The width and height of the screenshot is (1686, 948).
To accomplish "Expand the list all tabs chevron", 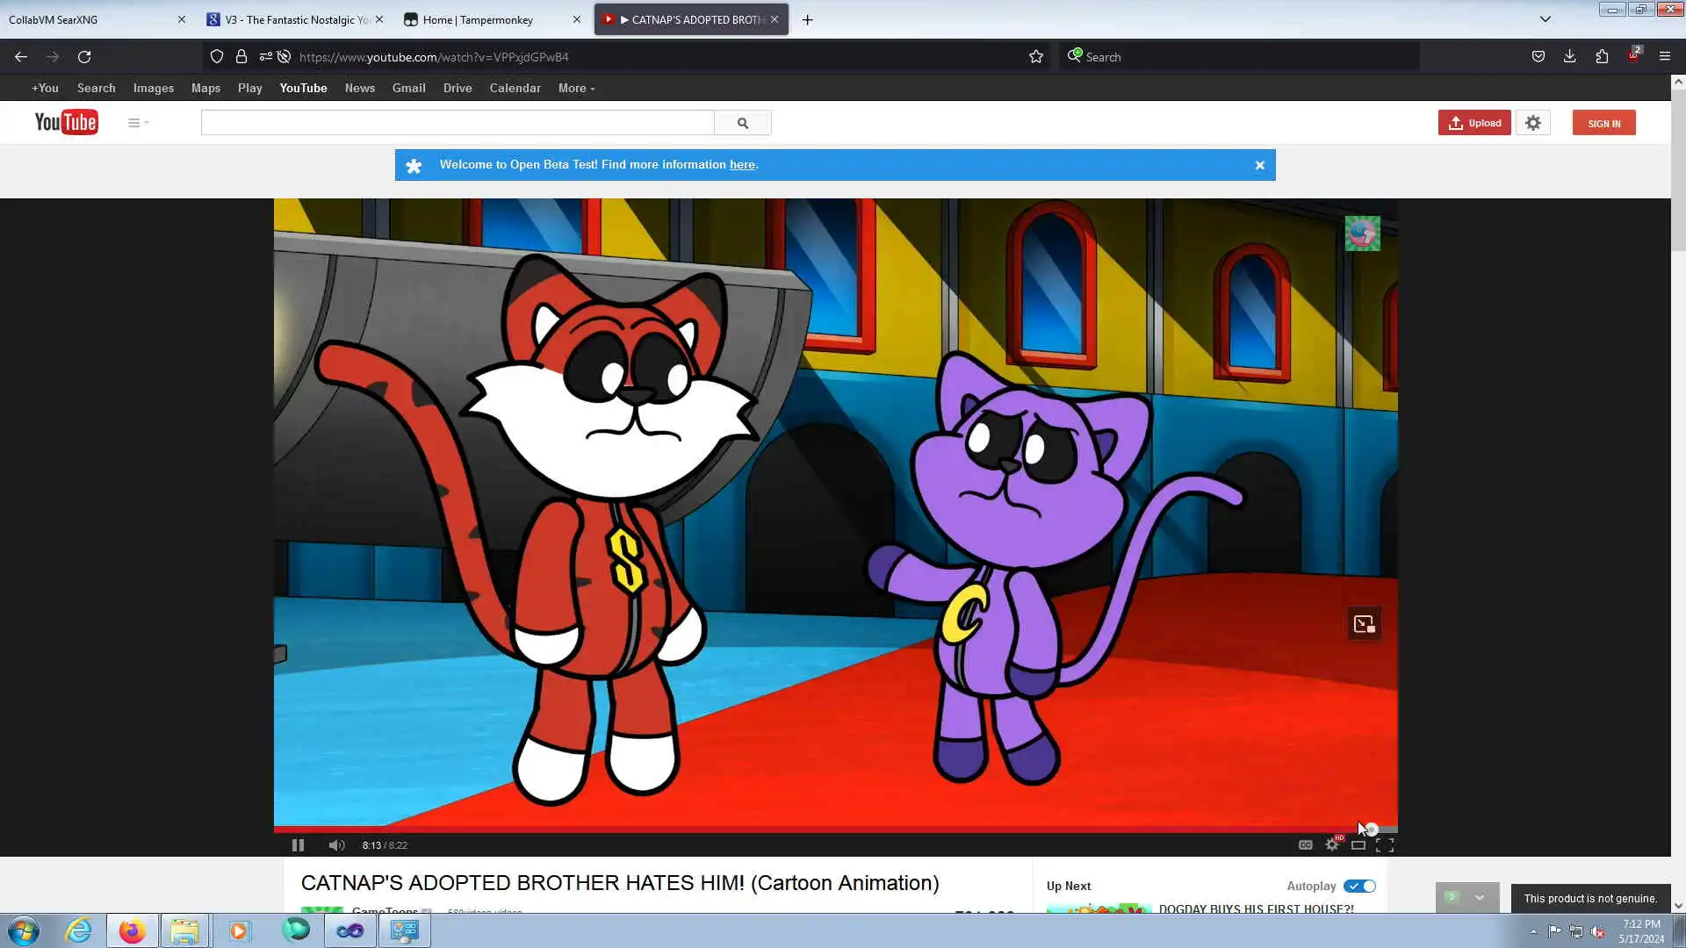I will tap(1545, 19).
